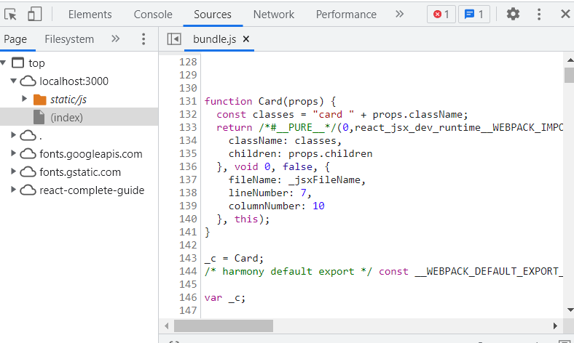Open the blue issues count badge
The width and height of the screenshot is (574, 343).
pos(474,15)
